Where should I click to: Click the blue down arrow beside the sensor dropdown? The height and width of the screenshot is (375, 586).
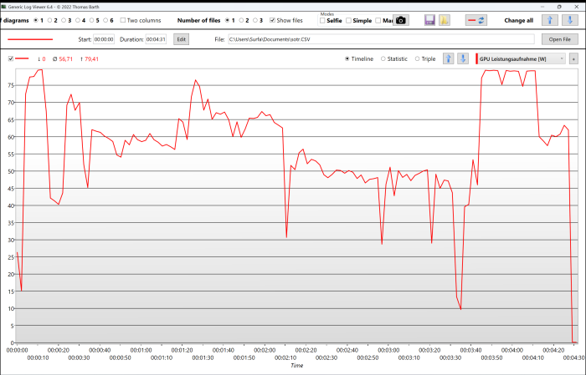[x=463, y=58]
